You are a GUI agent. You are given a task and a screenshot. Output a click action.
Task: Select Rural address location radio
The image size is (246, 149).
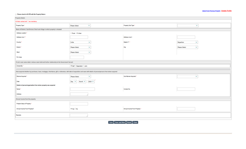[71, 33]
